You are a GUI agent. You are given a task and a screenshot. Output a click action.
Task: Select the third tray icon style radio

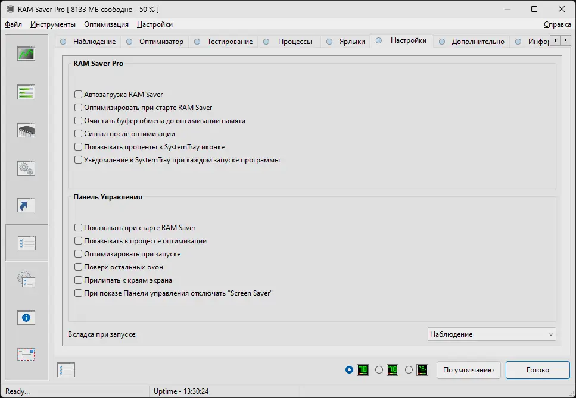pos(409,370)
